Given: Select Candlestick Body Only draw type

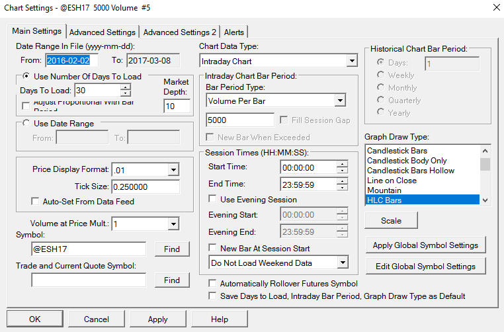Looking at the screenshot, I should point(423,160).
